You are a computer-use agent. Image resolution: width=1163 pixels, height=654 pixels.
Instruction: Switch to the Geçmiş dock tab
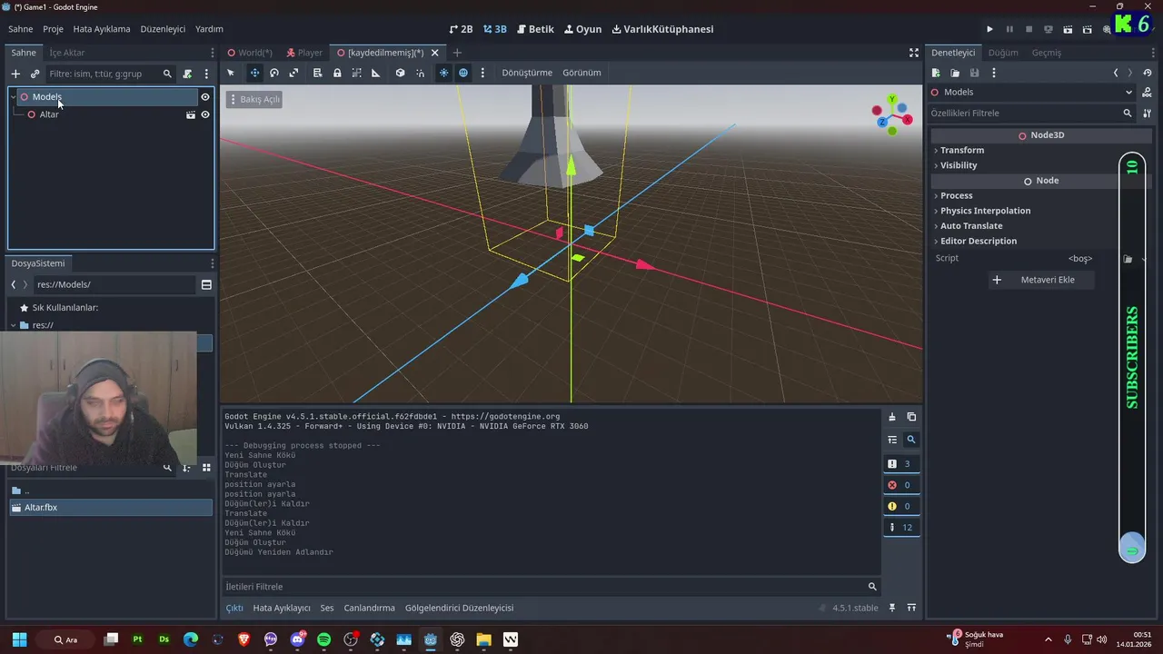[1046, 53]
